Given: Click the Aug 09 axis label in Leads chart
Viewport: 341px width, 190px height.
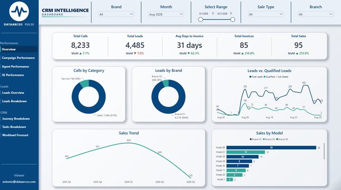Looking at the screenshot, I should pyautogui.click(x=245, y=118).
